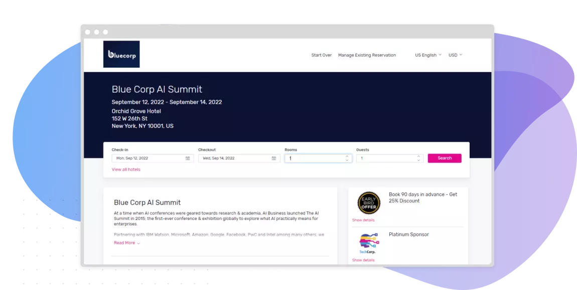Open Manage Existing Reservation

pos(367,55)
